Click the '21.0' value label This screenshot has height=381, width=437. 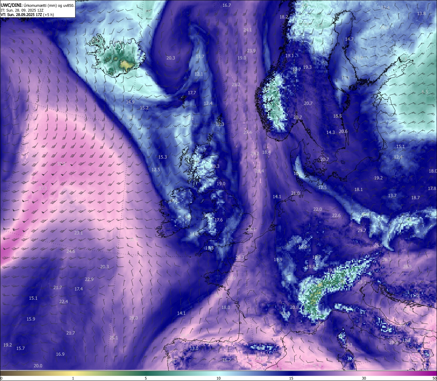coord(295,193)
